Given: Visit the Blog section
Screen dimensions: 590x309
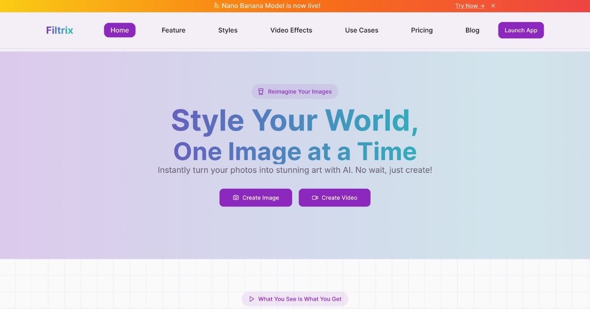Looking at the screenshot, I should tap(472, 30).
